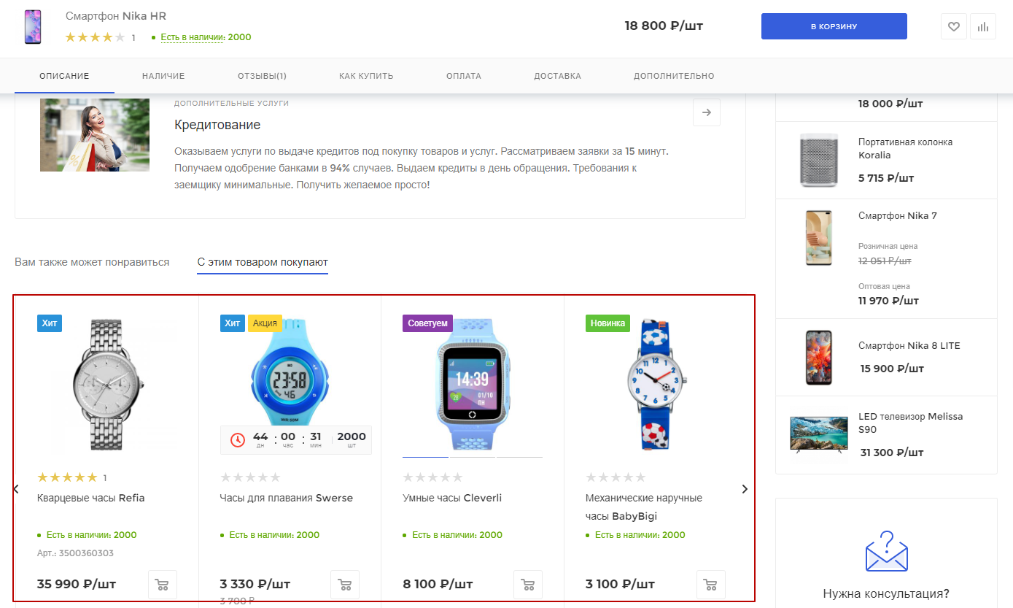Add BabyBigi mechanical watch to cart
Screen dimensions: 1013x608
click(711, 585)
